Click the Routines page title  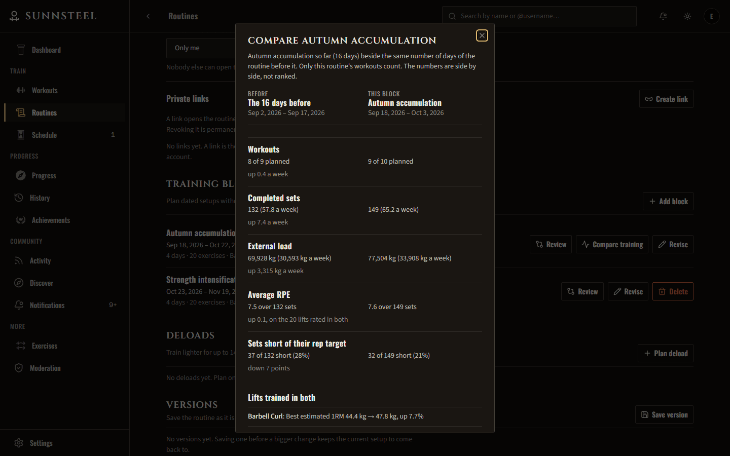[x=183, y=16]
